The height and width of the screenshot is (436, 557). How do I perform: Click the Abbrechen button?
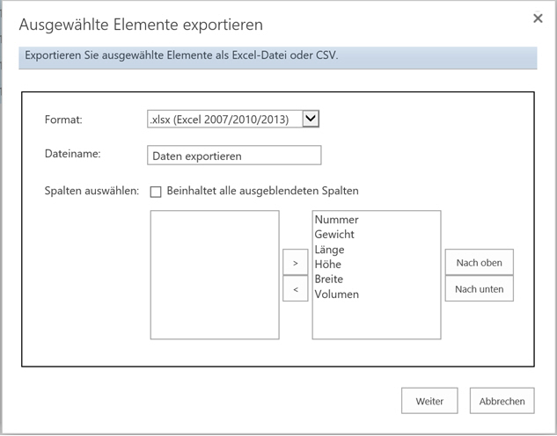(x=502, y=401)
